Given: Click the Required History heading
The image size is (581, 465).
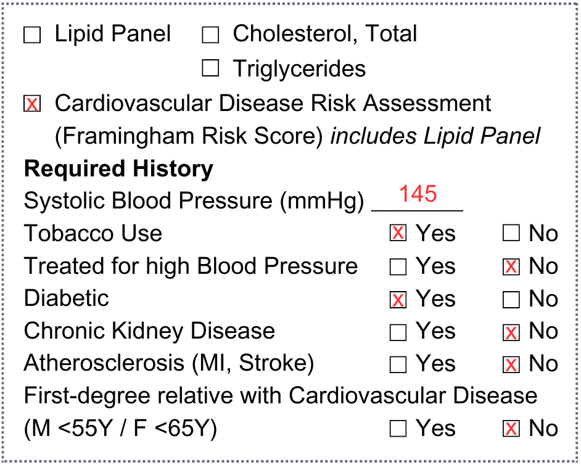Looking at the screenshot, I should click(x=118, y=170).
